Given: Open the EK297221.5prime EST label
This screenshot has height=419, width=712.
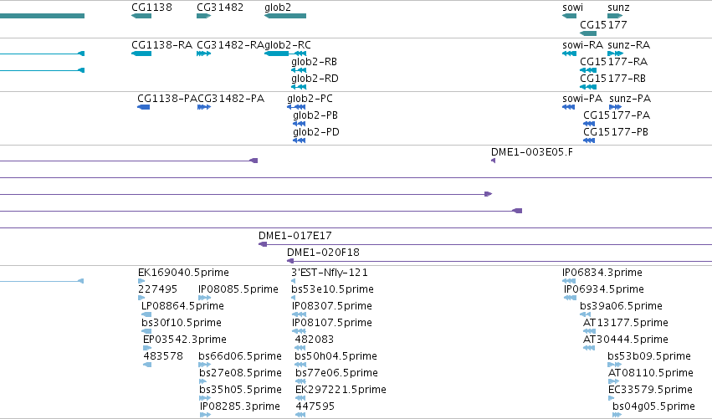Looking at the screenshot, I should coord(341,390).
